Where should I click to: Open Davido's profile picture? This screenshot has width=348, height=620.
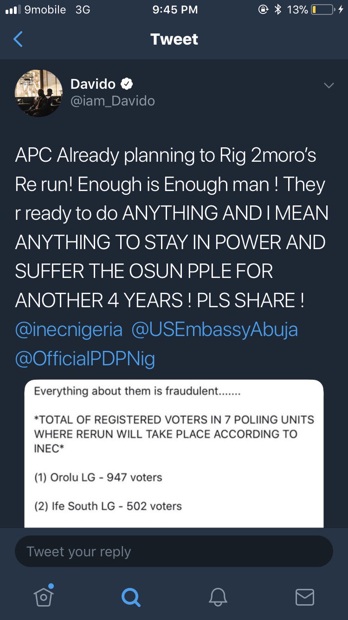39,93
